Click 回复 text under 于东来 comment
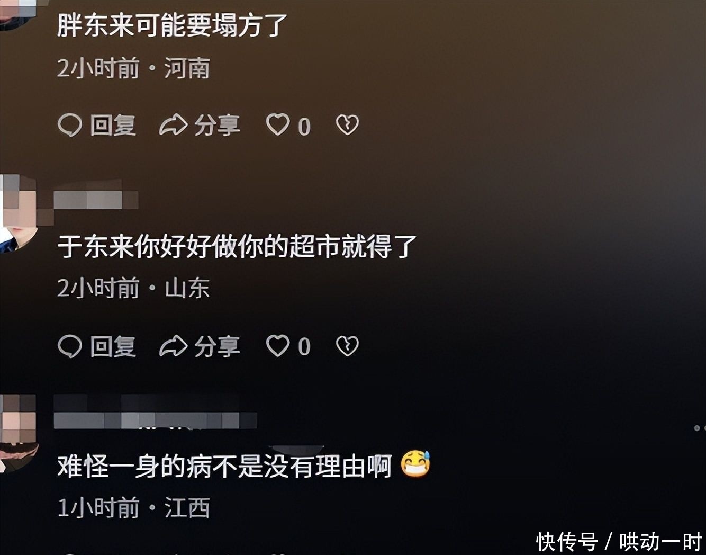Viewport: 706px width, 555px height. pyautogui.click(x=113, y=346)
